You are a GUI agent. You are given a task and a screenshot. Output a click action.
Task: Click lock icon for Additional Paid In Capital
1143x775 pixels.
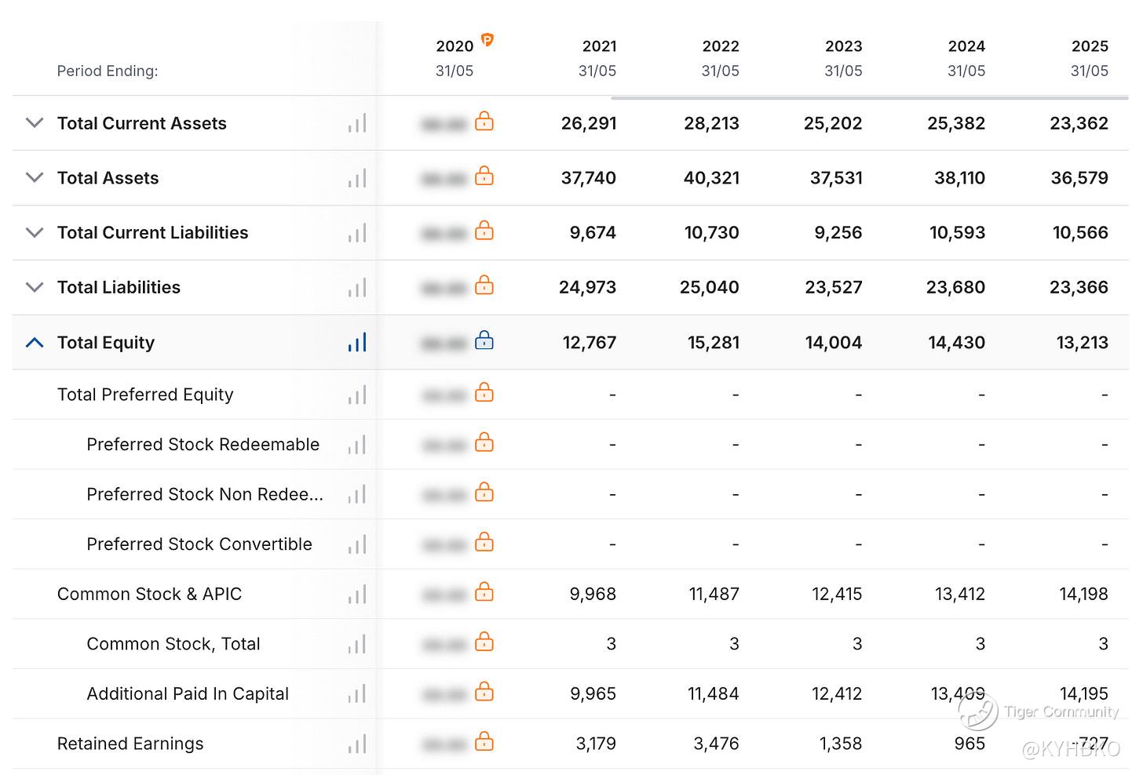click(484, 692)
